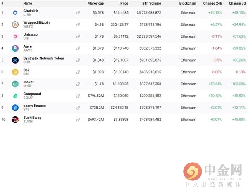Click the Uniswap pink unicorn logo
248x192 pixels.
15,36
